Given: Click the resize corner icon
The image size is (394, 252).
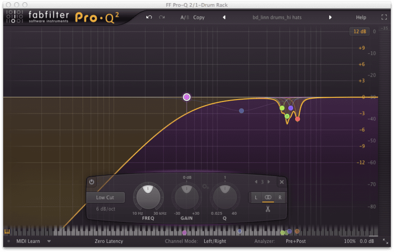Looking at the screenshot, I should pos(385,241).
